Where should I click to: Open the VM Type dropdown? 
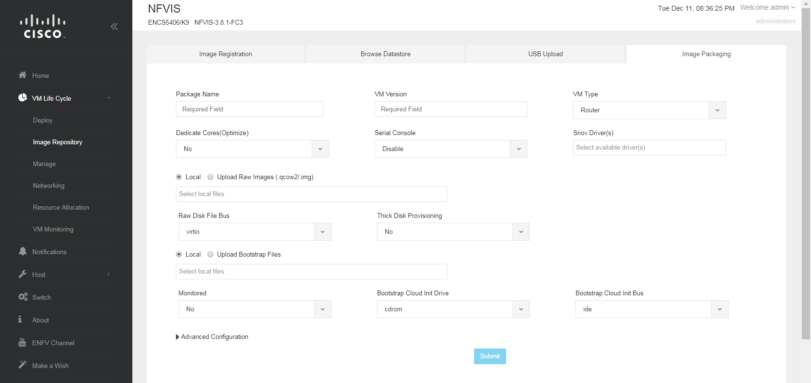[649, 110]
